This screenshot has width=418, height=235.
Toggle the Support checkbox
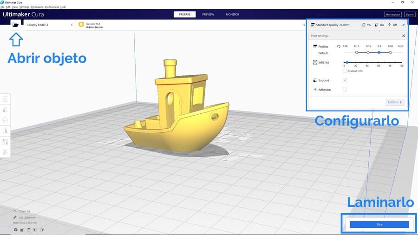coord(345,80)
